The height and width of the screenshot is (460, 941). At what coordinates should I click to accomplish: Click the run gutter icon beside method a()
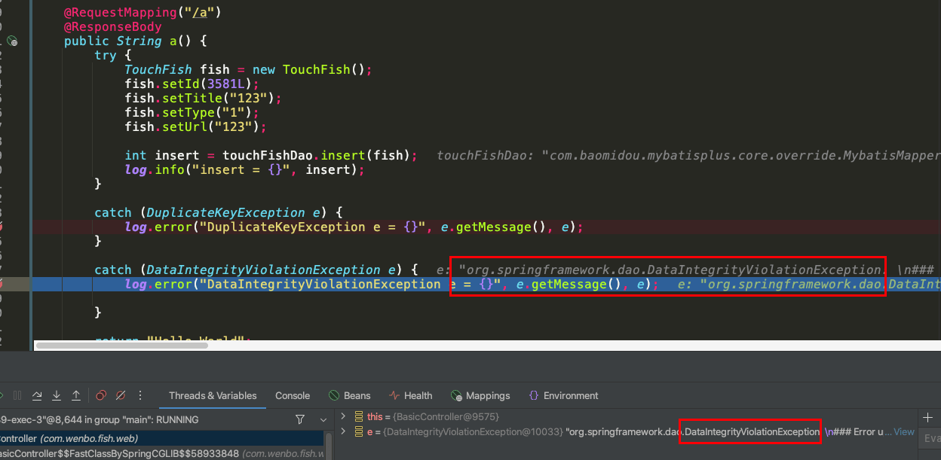pyautogui.click(x=12, y=41)
